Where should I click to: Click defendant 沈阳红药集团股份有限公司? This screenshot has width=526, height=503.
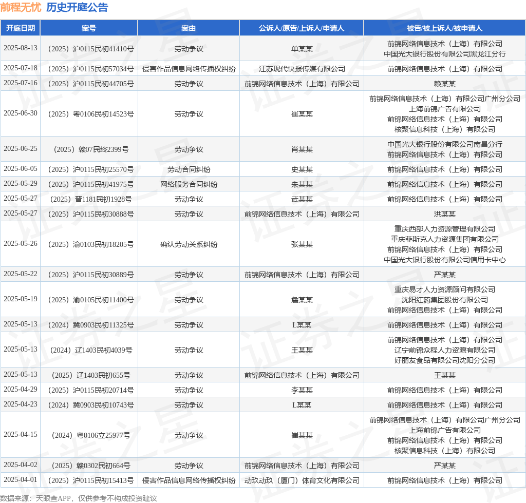coord(445,300)
